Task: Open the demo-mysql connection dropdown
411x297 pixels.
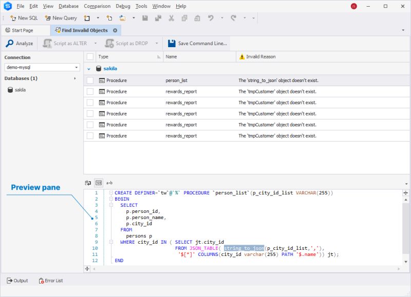Action: (77, 67)
